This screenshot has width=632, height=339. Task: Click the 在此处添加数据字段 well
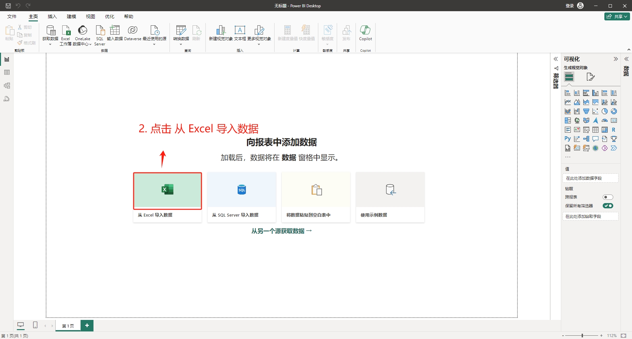coord(591,178)
